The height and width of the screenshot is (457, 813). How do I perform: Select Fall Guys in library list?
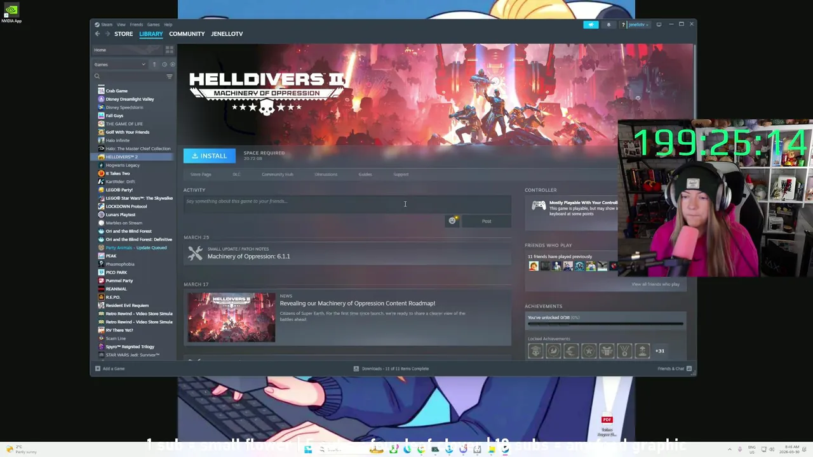(114, 116)
